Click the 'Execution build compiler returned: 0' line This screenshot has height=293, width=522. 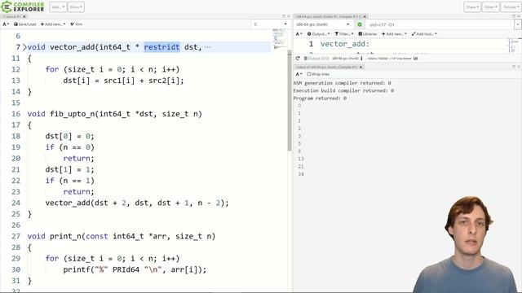coord(343,90)
